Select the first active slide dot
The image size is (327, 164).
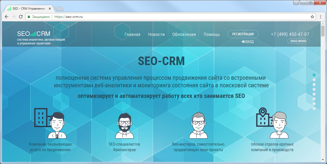[x=314, y=75]
